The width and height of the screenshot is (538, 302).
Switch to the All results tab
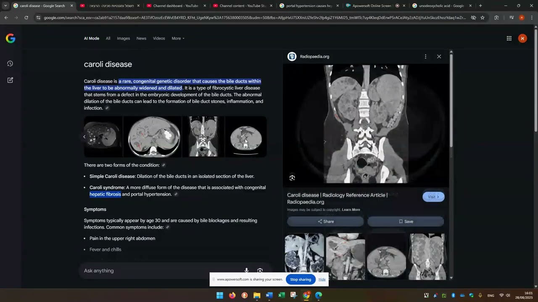coord(108,38)
